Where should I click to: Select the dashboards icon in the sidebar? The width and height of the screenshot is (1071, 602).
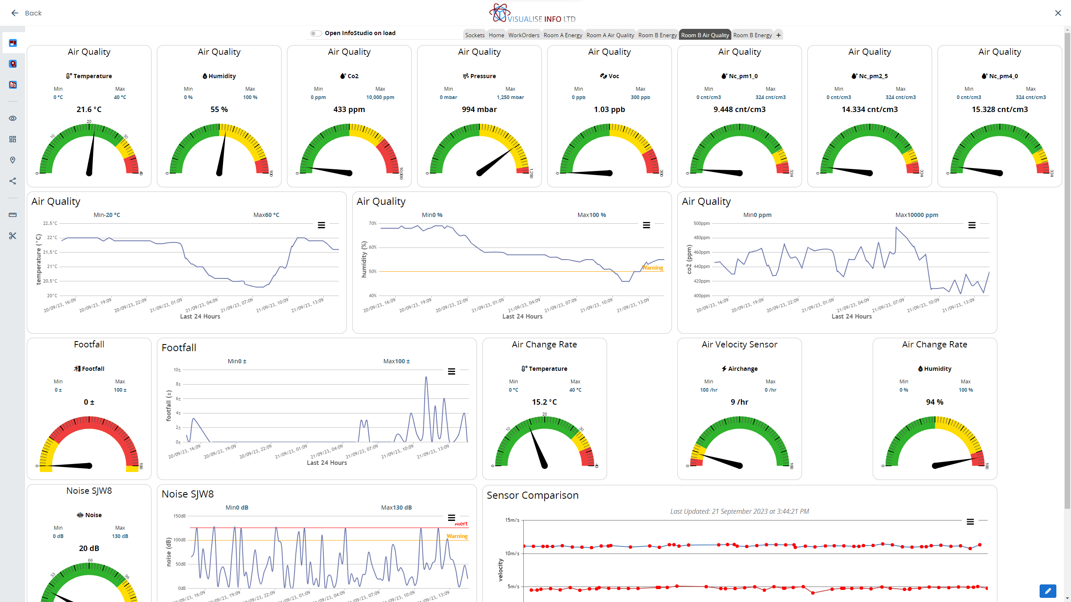tap(13, 43)
